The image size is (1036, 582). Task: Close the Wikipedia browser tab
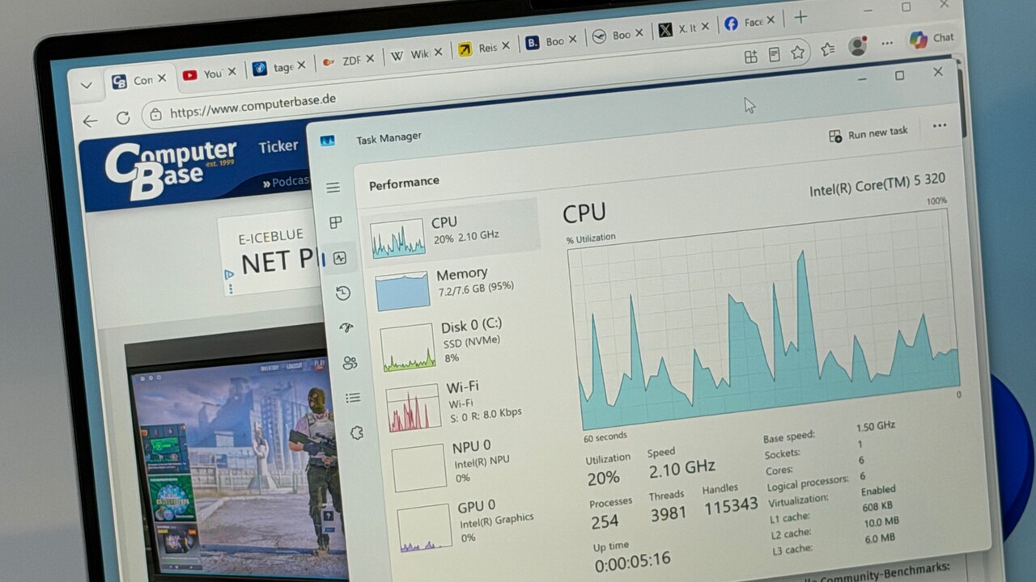(438, 53)
